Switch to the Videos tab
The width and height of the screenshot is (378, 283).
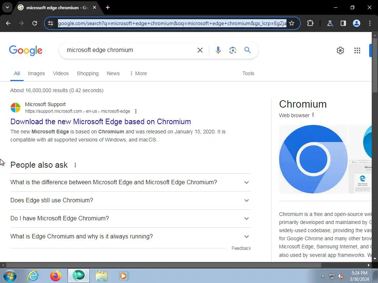(61, 73)
